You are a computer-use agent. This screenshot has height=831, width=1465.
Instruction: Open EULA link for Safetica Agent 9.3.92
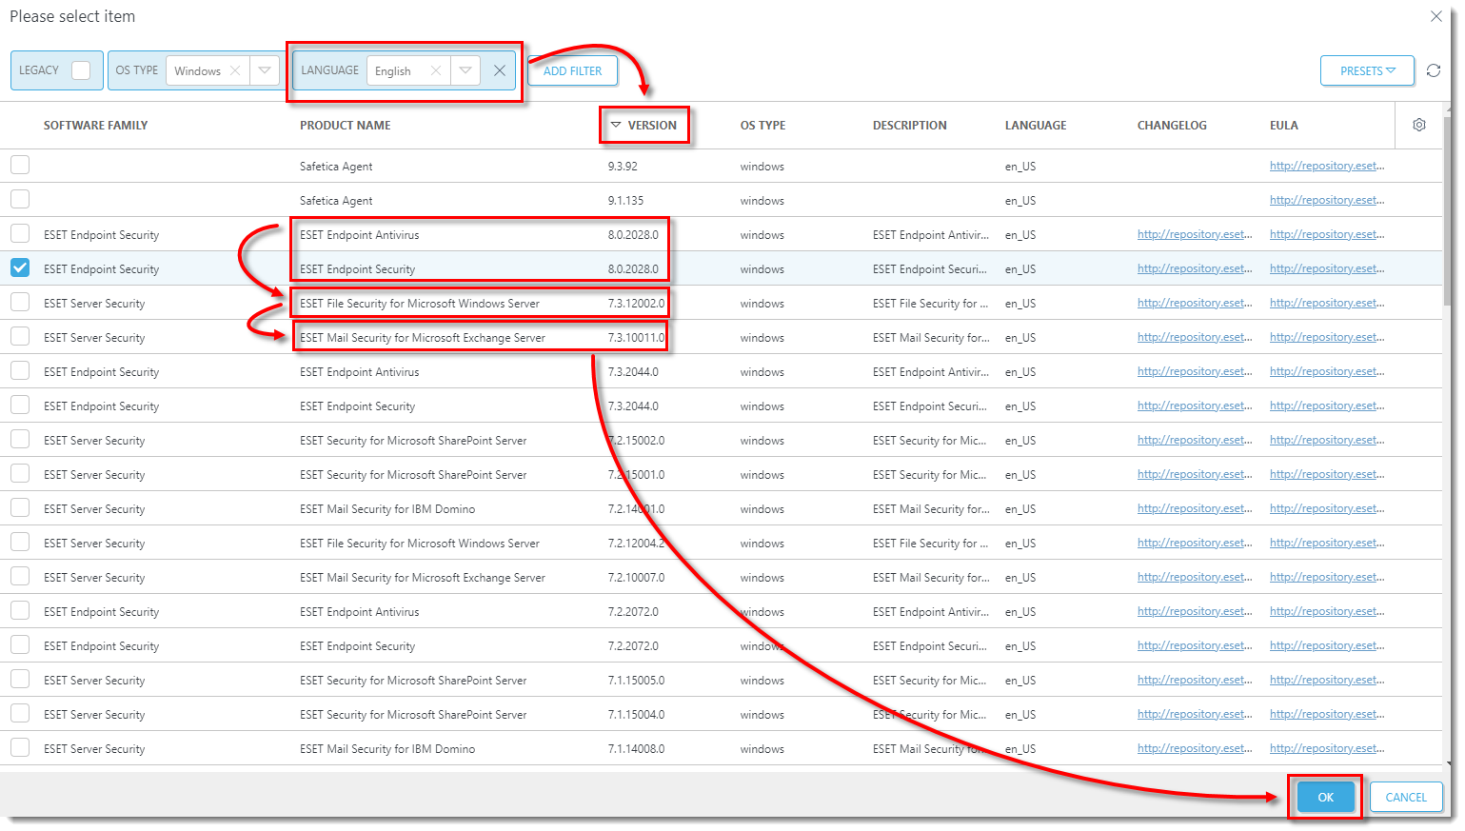pyautogui.click(x=1327, y=166)
